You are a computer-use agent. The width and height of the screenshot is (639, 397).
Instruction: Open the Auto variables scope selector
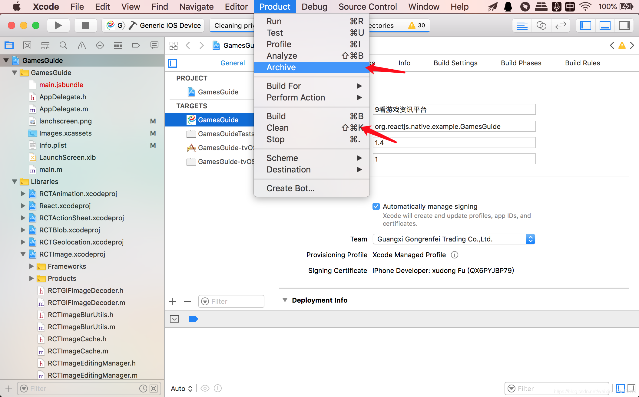coord(181,389)
